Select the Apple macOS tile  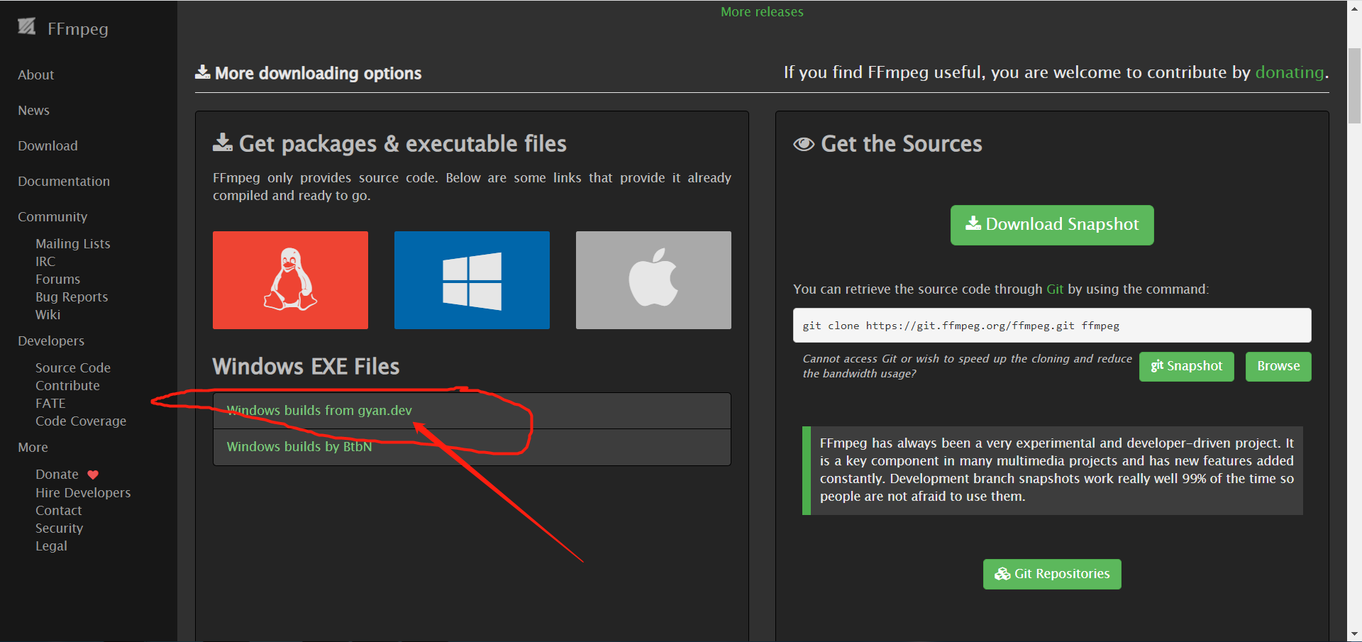(653, 280)
